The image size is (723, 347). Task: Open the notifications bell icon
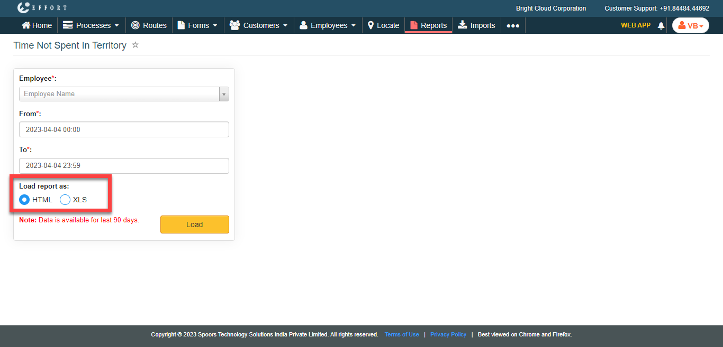661,25
